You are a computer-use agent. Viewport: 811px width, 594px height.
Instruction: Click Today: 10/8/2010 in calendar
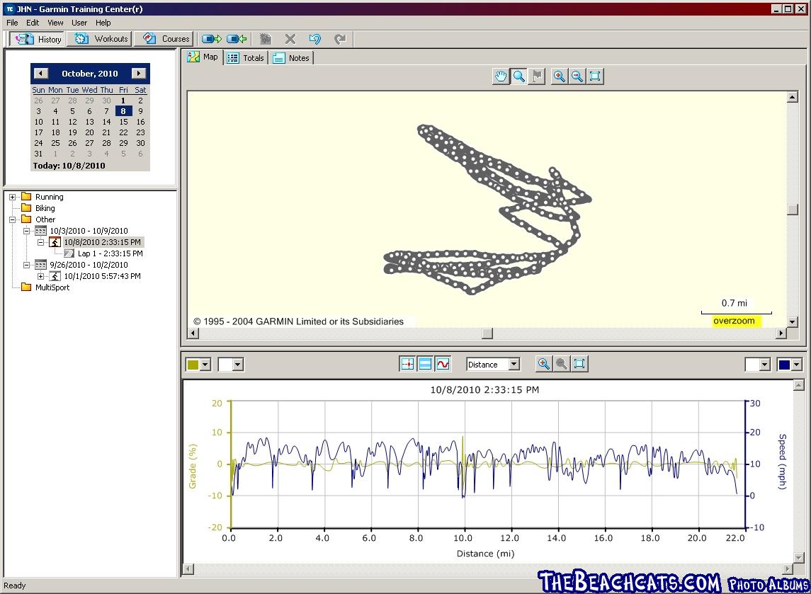coord(69,166)
